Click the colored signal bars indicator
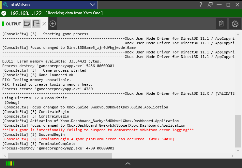 [x=10, y=163]
